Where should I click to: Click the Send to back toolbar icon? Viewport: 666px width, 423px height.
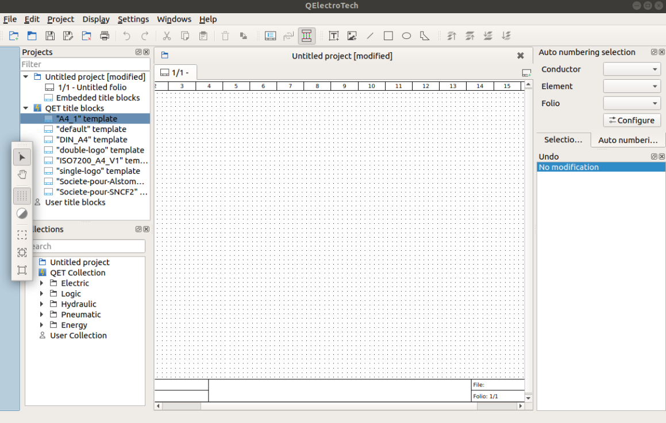pyautogui.click(x=506, y=36)
